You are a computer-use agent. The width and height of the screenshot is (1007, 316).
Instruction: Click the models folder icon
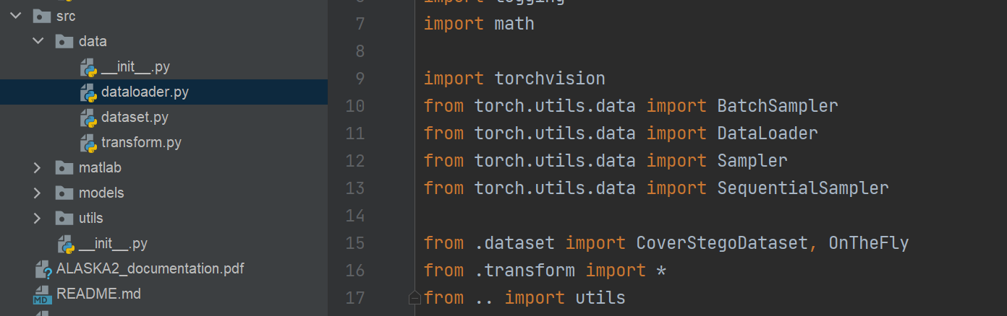pos(64,193)
